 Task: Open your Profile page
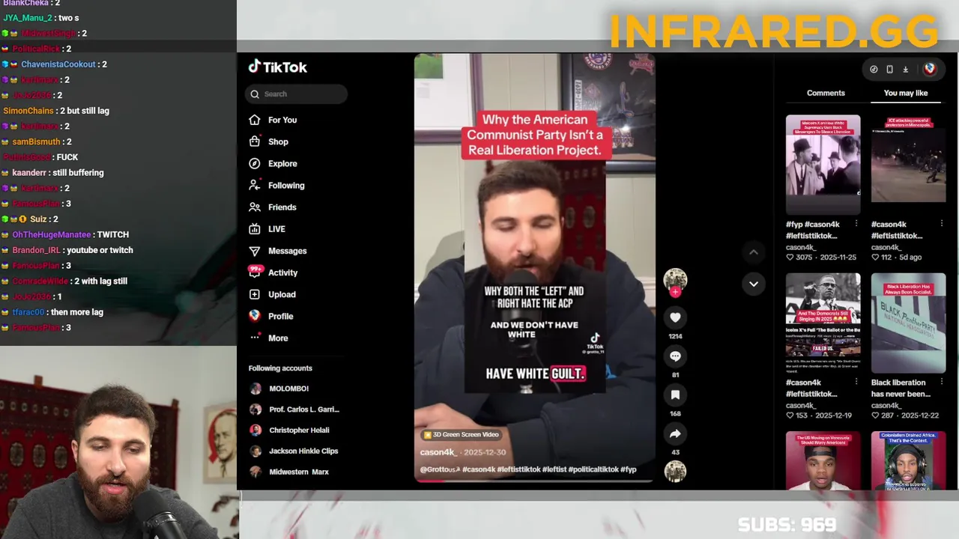[x=280, y=316]
